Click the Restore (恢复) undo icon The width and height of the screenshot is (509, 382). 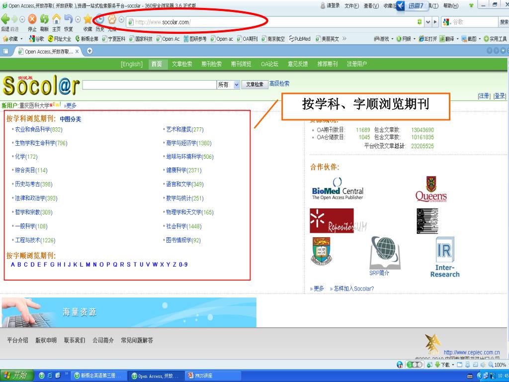pyautogui.click(x=68, y=19)
